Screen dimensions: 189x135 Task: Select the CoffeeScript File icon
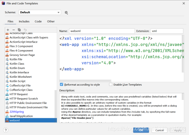[7, 86]
